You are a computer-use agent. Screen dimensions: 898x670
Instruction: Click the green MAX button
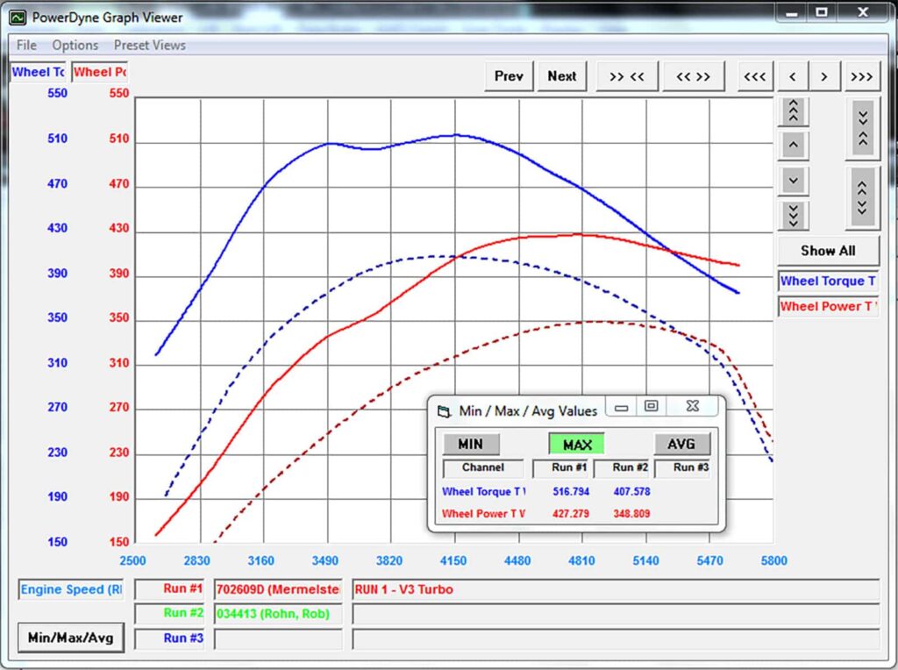(x=577, y=444)
